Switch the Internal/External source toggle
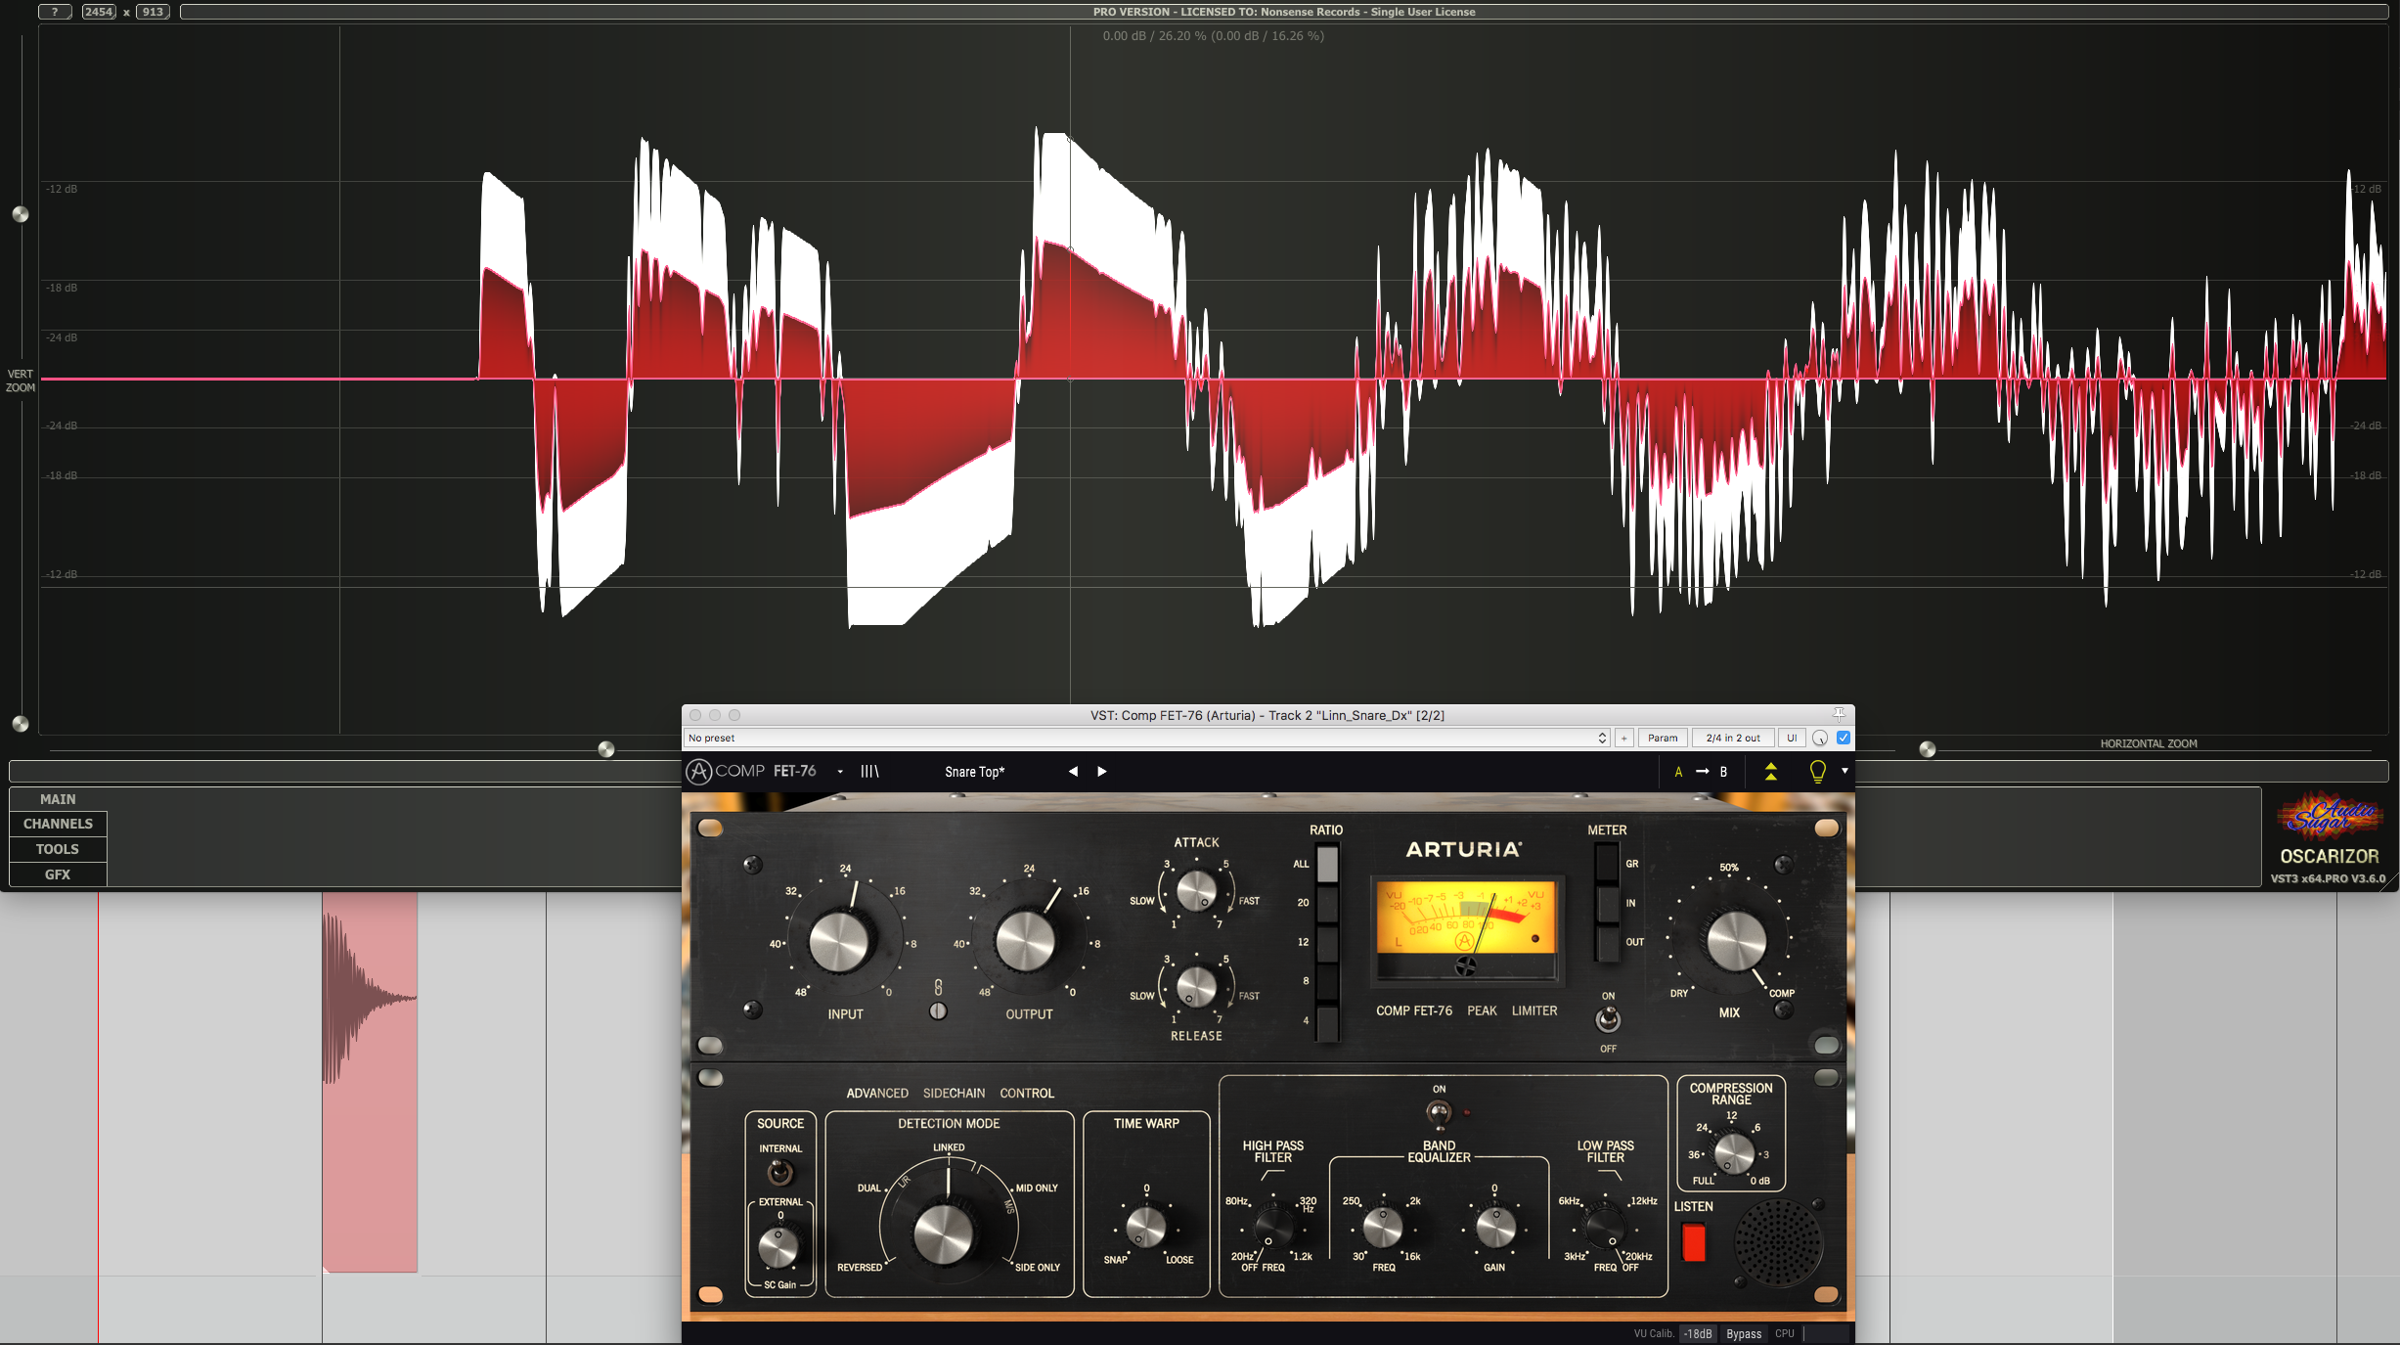 tap(779, 1172)
